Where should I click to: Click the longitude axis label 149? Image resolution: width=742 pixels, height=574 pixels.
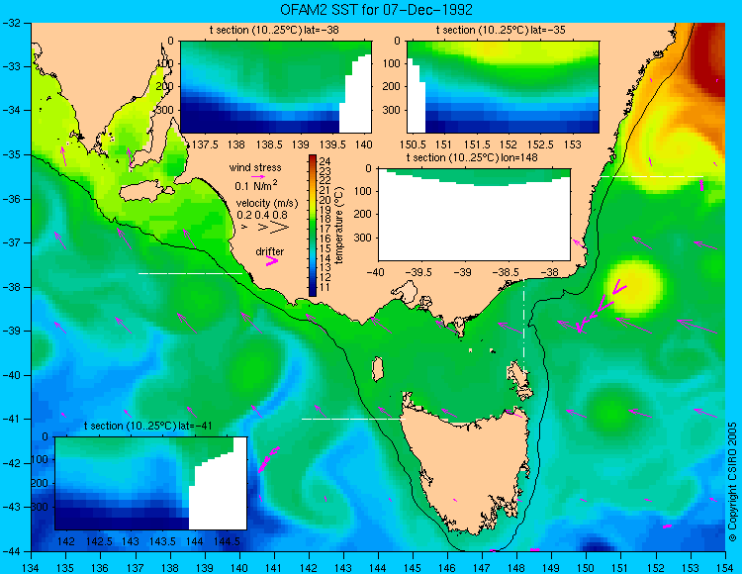(x=551, y=568)
